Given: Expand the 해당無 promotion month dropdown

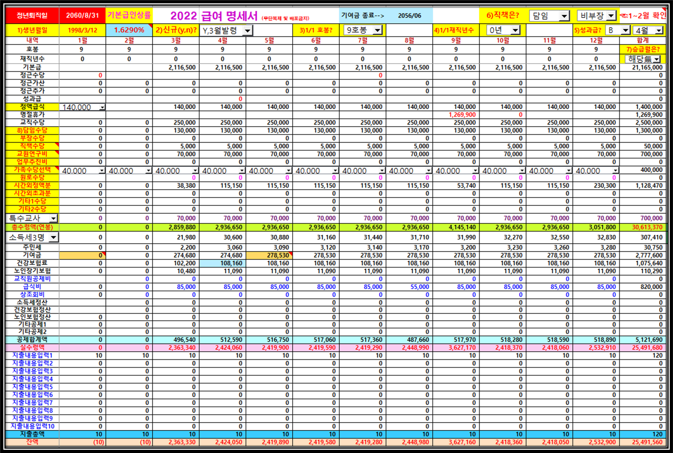Looking at the screenshot, I should (x=657, y=59).
